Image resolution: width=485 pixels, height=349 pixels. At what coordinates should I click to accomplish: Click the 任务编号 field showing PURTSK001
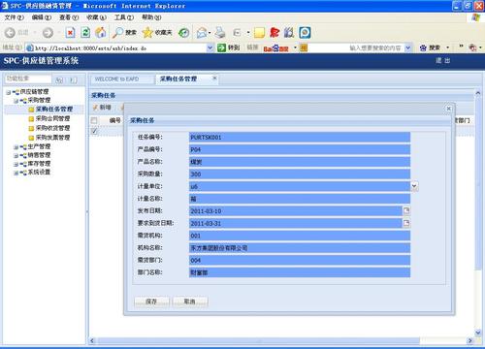pyautogui.click(x=300, y=137)
